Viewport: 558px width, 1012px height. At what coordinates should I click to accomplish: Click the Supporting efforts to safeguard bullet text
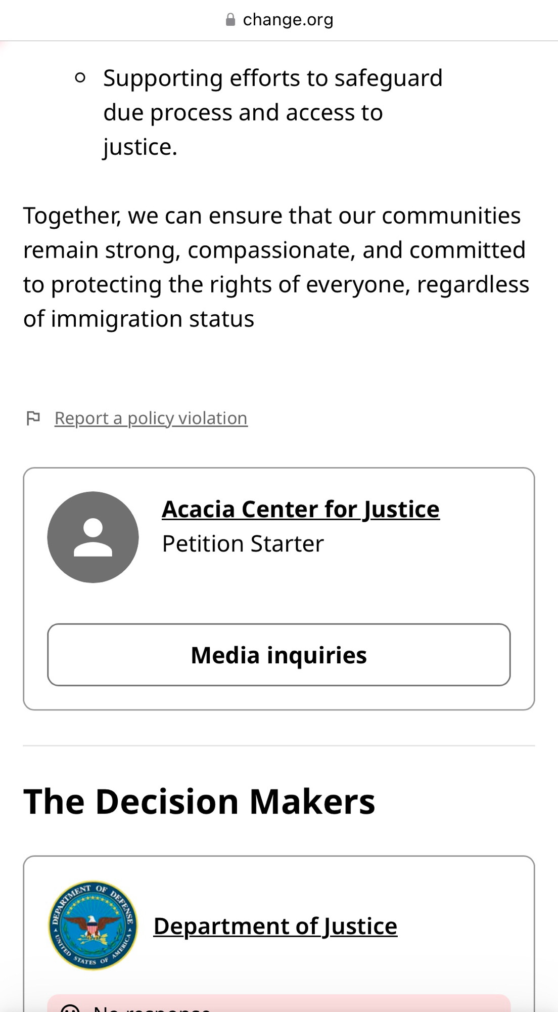point(273,112)
